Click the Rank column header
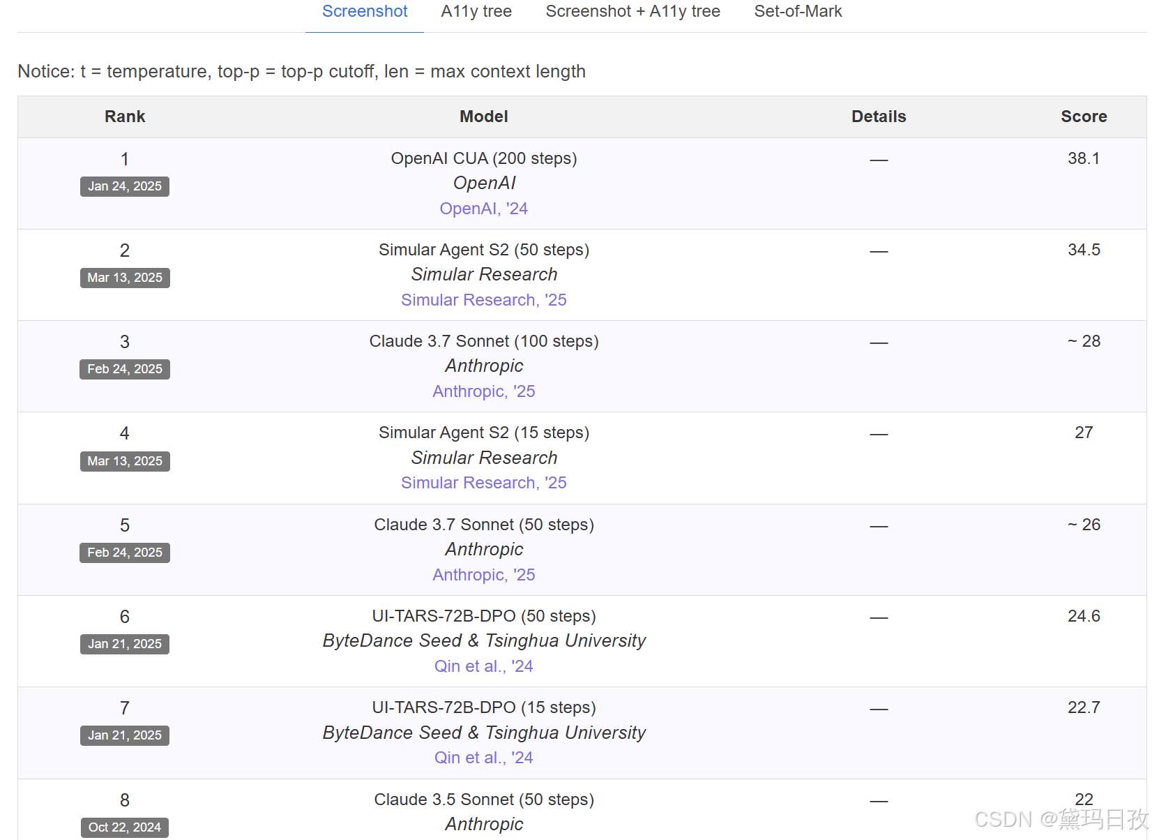 click(125, 117)
